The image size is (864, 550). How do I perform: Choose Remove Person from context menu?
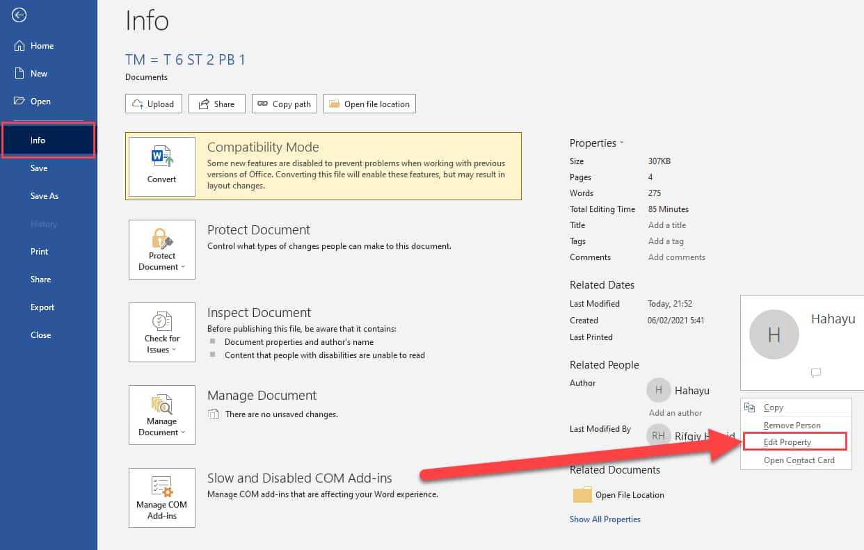792,426
